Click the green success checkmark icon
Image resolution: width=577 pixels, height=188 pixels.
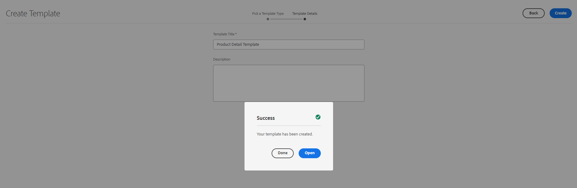[318, 117]
